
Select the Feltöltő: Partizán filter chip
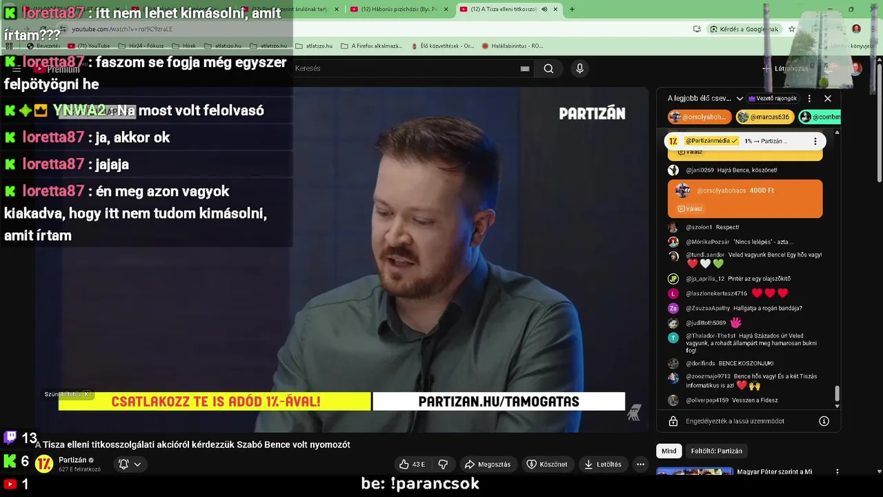[717, 451]
